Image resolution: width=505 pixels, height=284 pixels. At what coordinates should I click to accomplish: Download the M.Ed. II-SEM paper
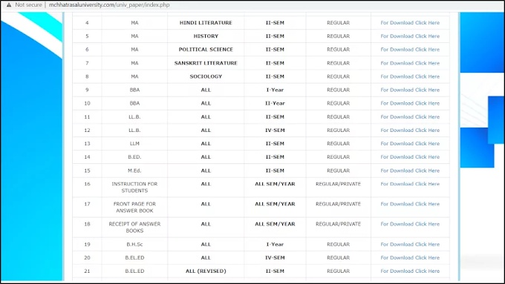(410, 171)
